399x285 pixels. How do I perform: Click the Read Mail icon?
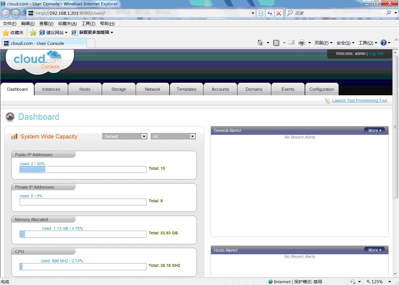[x=292, y=43]
